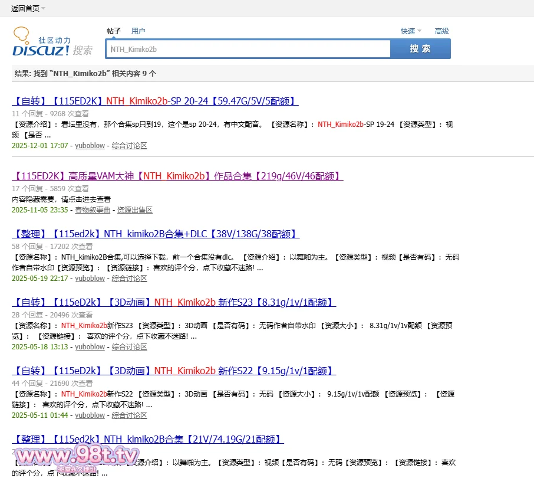Click the search input containing NTH_Kimiko2b
Screen dimensions: 534x478
pos(248,49)
